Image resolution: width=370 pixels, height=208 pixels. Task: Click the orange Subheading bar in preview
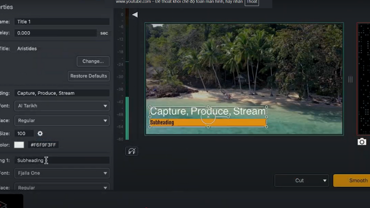(208, 122)
